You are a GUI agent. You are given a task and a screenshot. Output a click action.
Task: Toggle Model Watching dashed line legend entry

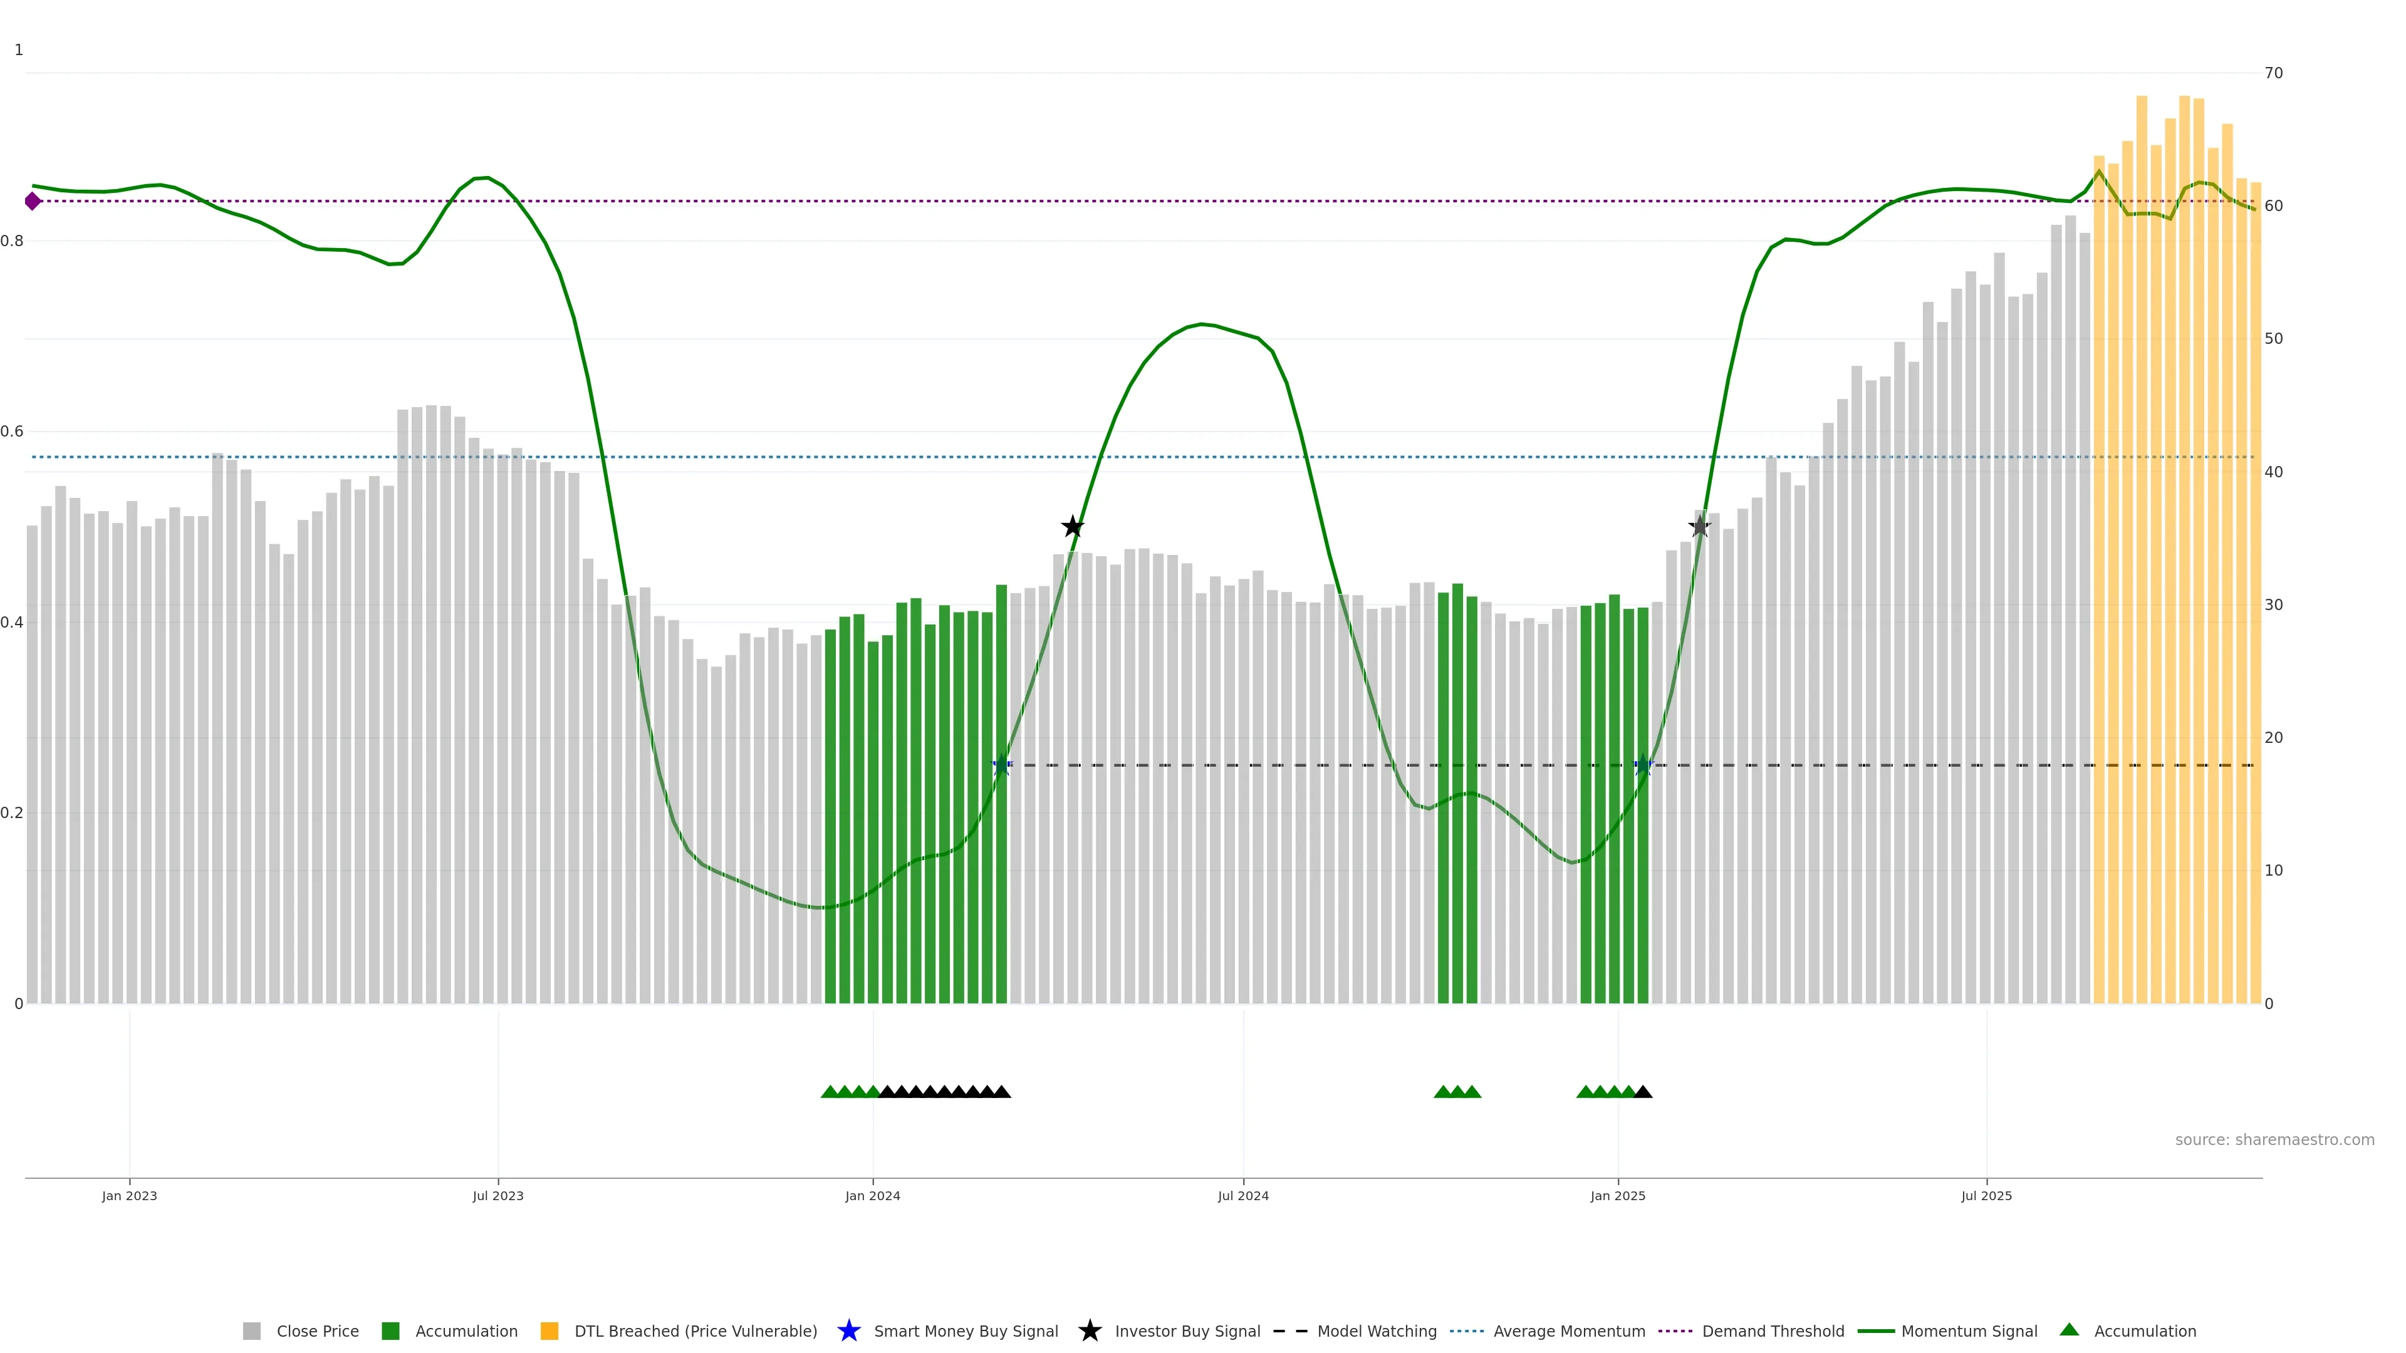point(1376,1330)
